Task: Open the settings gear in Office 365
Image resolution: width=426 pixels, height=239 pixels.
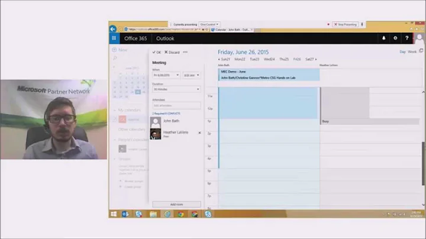Action: click(395, 38)
